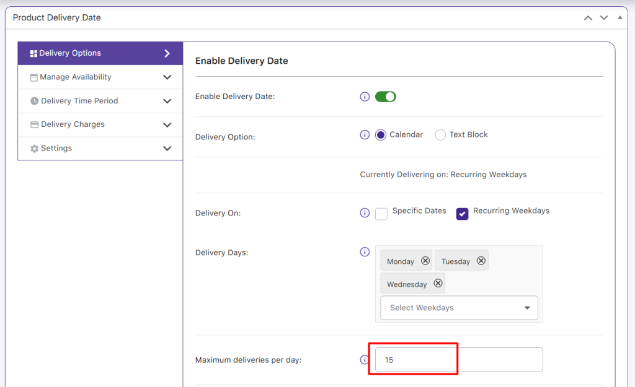Remove Tuesday from delivery days
Viewport: 635px width, 387px height.
(x=481, y=261)
